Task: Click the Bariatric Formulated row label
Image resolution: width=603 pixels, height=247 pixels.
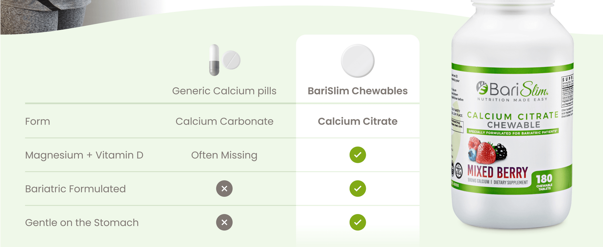Action: click(75, 189)
